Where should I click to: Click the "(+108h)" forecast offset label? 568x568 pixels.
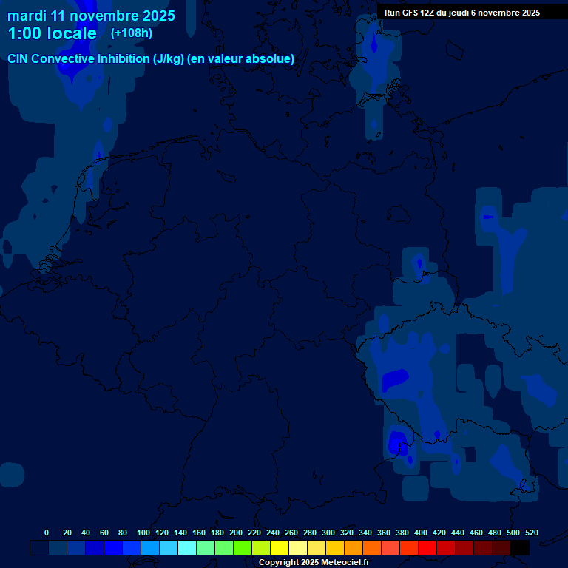coord(131,33)
